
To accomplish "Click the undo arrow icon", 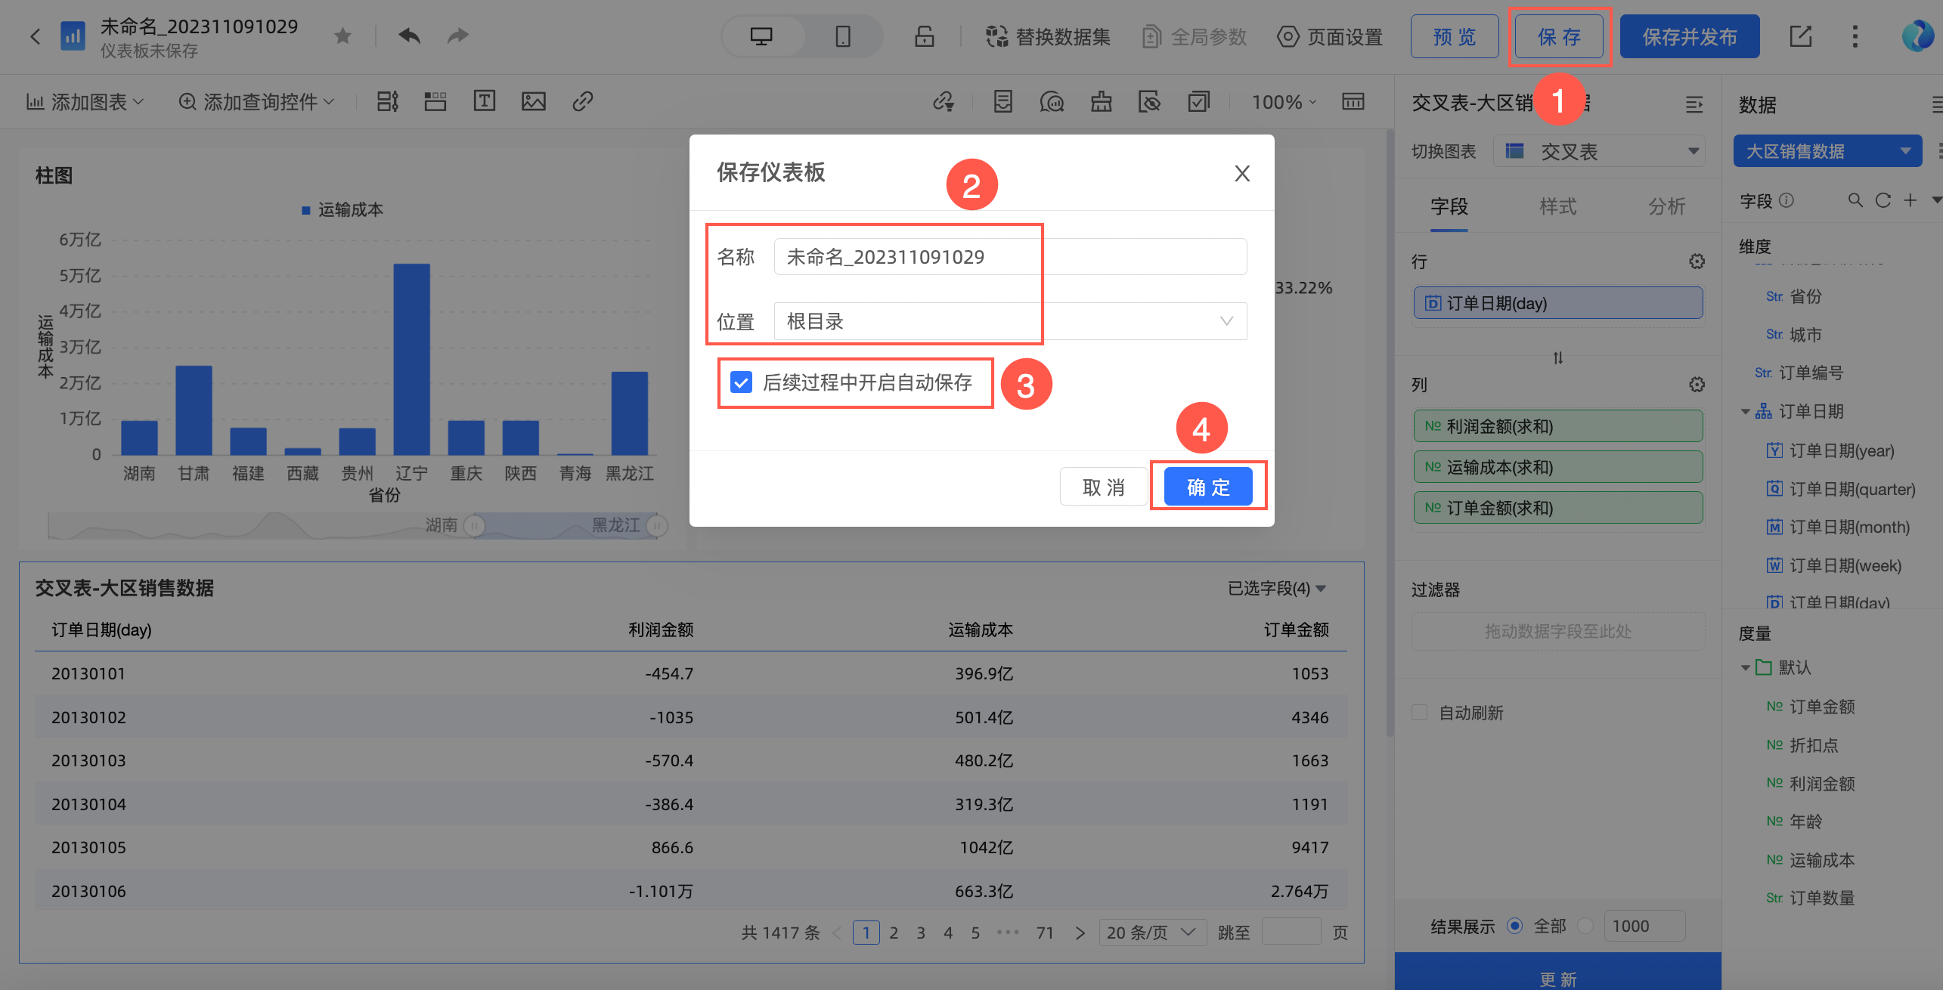I will point(409,36).
